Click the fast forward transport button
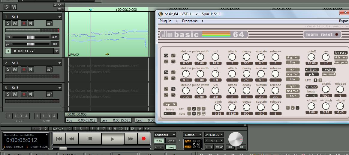349x155 pixels. coord(131,139)
